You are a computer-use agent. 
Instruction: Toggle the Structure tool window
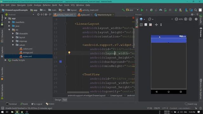(x=2, y=36)
